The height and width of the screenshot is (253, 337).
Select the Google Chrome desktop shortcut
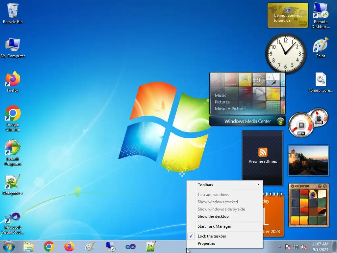tap(13, 118)
